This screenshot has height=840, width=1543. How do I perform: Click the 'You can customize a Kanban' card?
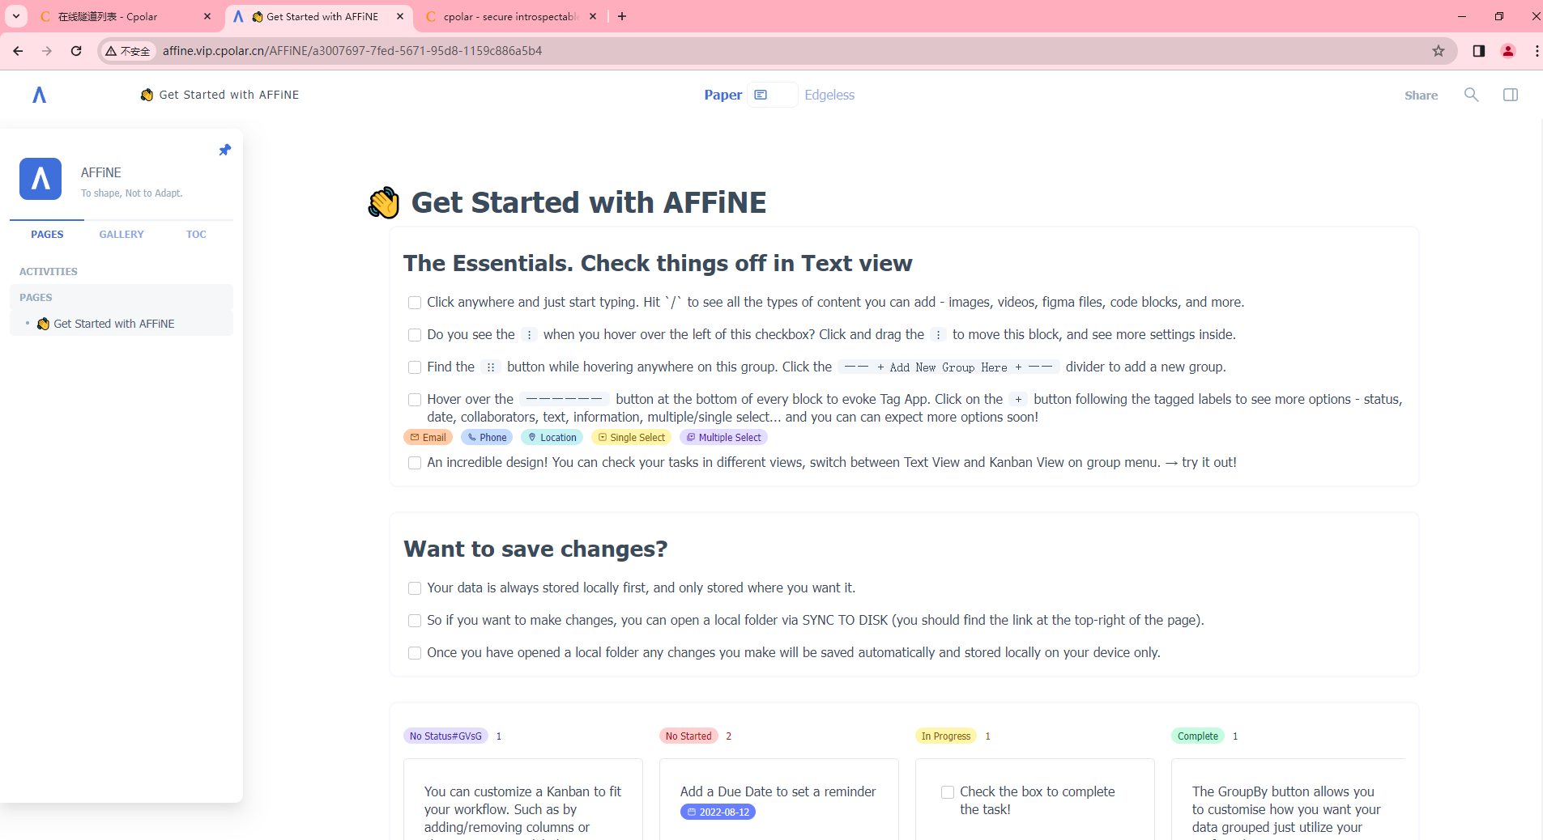pos(523,800)
